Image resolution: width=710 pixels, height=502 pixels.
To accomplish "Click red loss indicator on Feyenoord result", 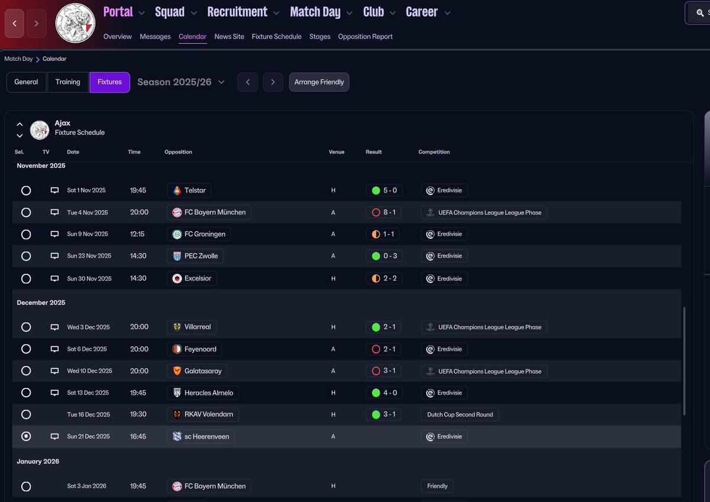I will pyautogui.click(x=376, y=349).
